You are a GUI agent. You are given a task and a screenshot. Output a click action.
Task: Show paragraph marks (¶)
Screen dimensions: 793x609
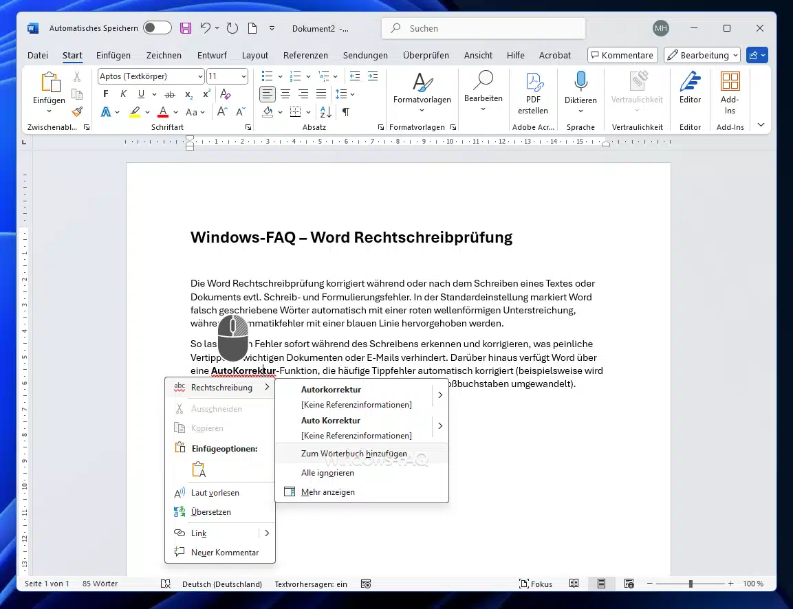coord(346,111)
